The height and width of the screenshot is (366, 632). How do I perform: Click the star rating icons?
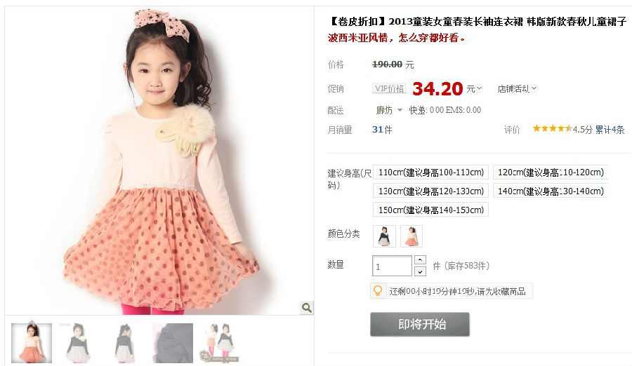(x=552, y=128)
